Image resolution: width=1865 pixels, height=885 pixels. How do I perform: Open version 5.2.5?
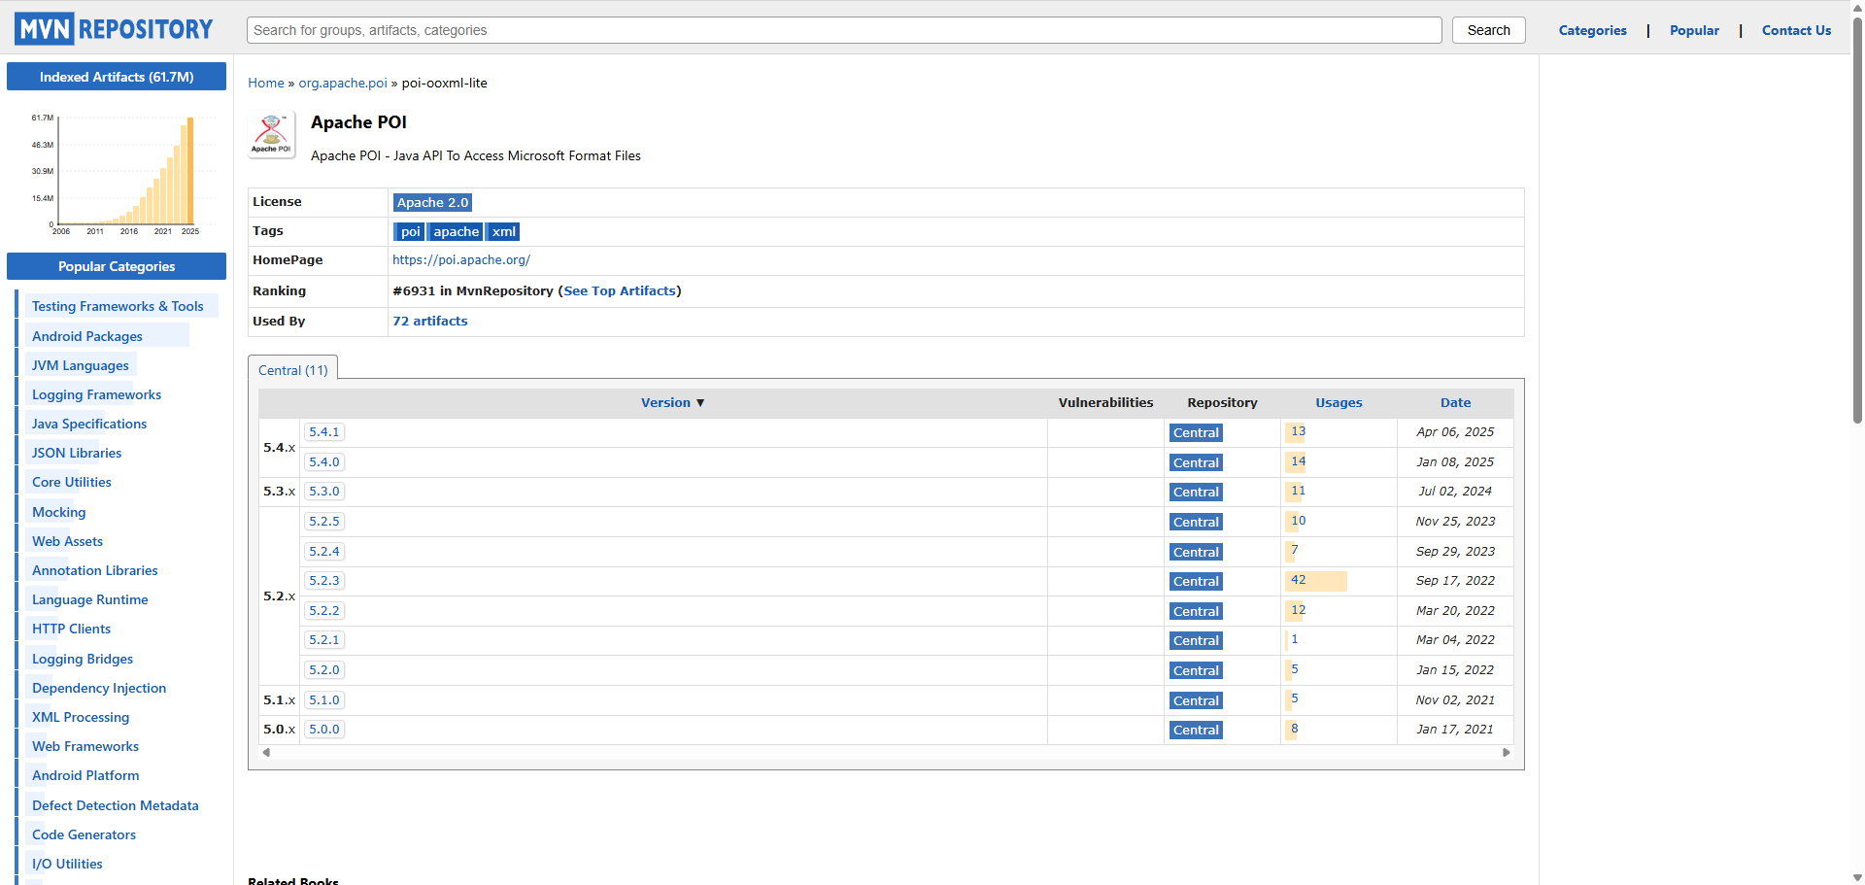click(x=324, y=522)
